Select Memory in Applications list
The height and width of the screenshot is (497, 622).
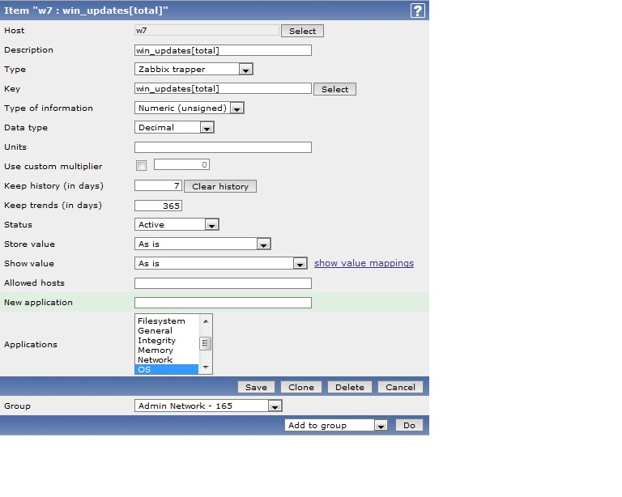[x=167, y=350]
